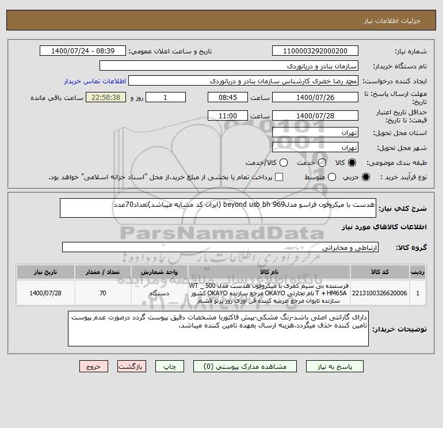The height and width of the screenshot is (428, 443).
Task: Click the واحد شمارش column header
Action: (159, 272)
